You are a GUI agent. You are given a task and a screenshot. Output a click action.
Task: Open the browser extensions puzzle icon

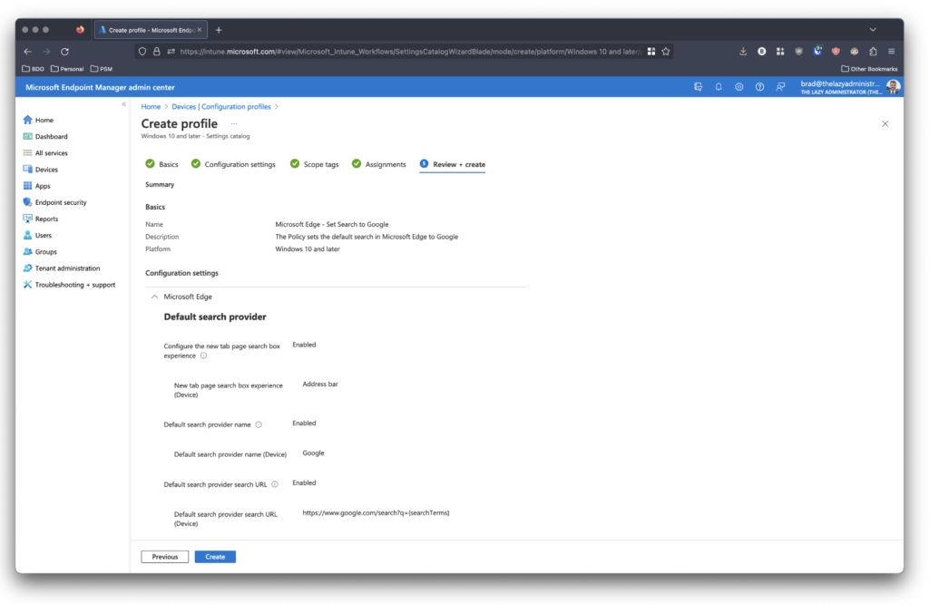coord(873,52)
